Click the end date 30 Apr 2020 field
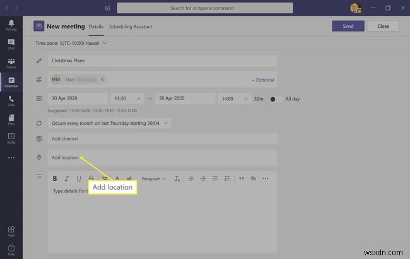 click(x=185, y=98)
